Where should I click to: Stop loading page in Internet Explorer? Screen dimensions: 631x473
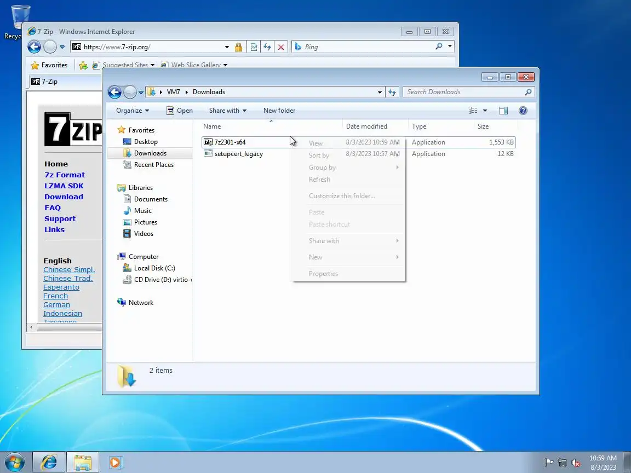pos(281,47)
